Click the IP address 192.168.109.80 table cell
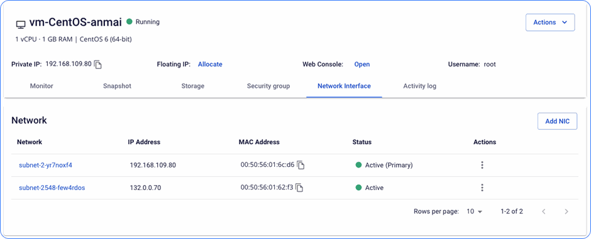Viewport: 591px width, 239px height. pyautogui.click(x=153, y=165)
